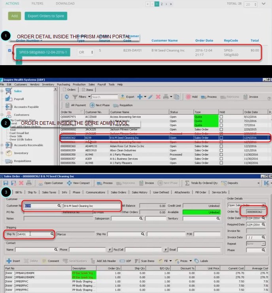This screenshot has width=272, height=293.
Task: Click the Requisition toolbar button
Action: coord(123,105)
